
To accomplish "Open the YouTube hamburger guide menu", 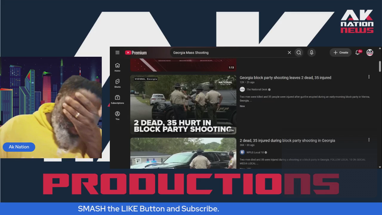I will pos(118,53).
